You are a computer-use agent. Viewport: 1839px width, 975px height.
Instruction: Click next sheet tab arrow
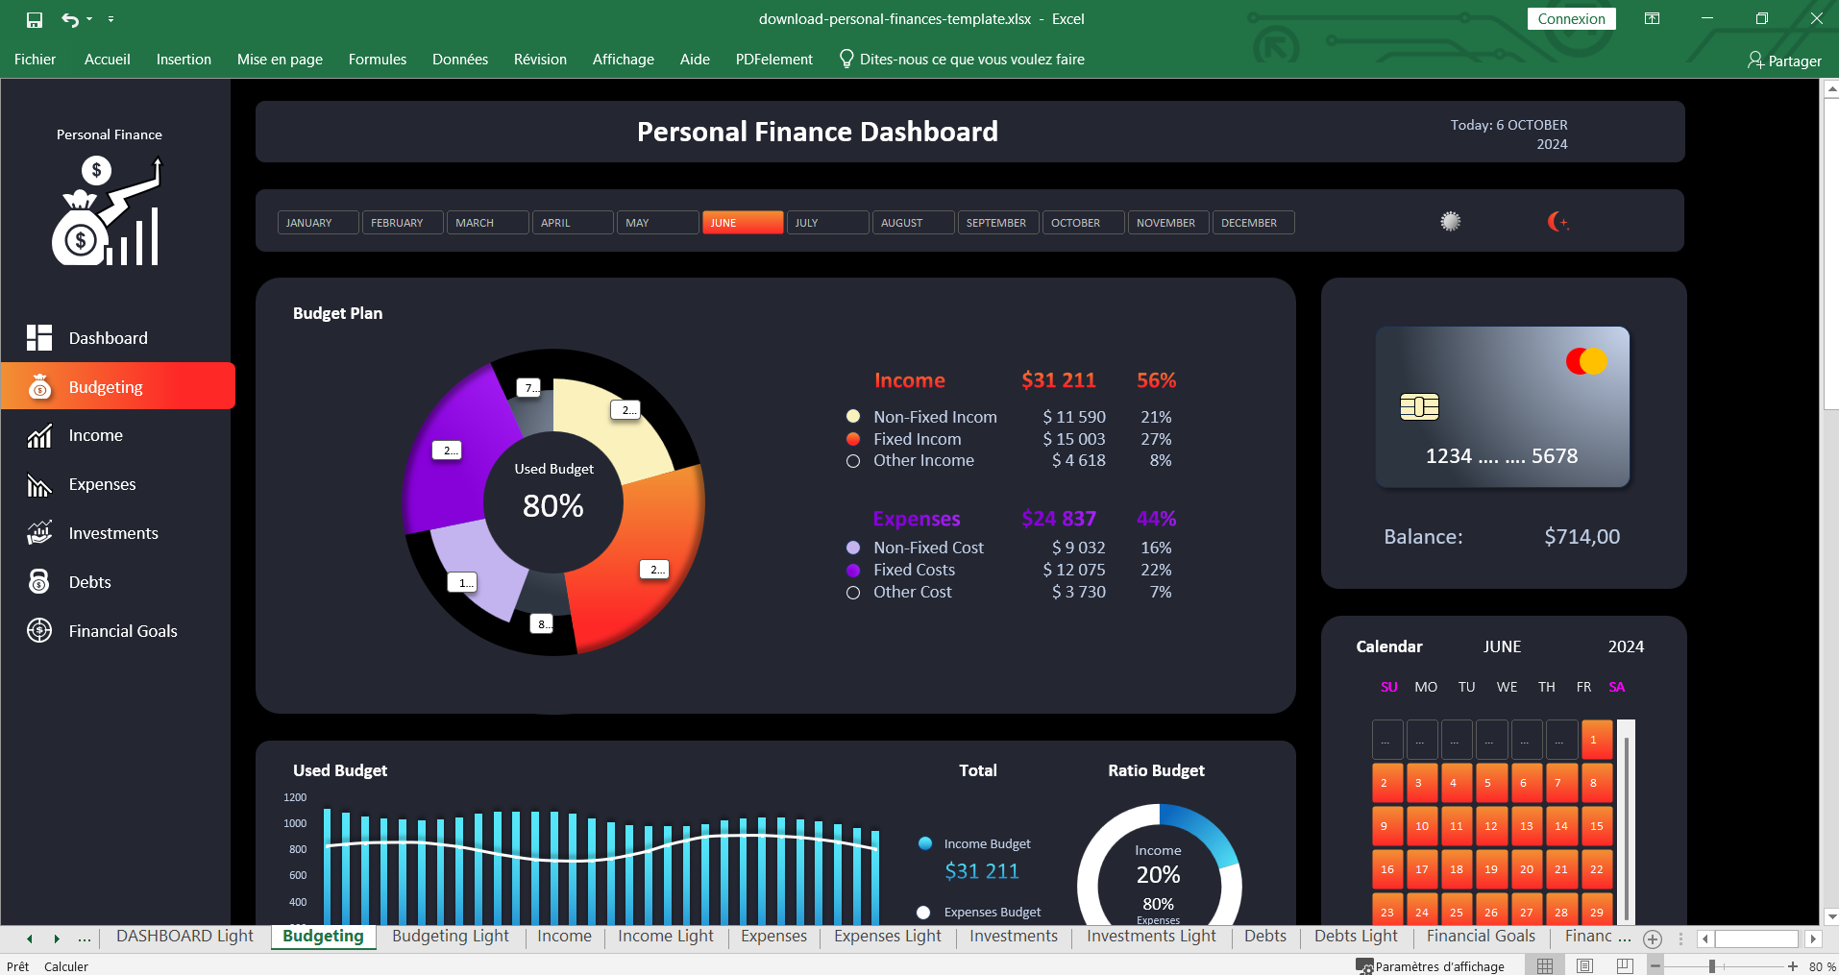pos(57,938)
